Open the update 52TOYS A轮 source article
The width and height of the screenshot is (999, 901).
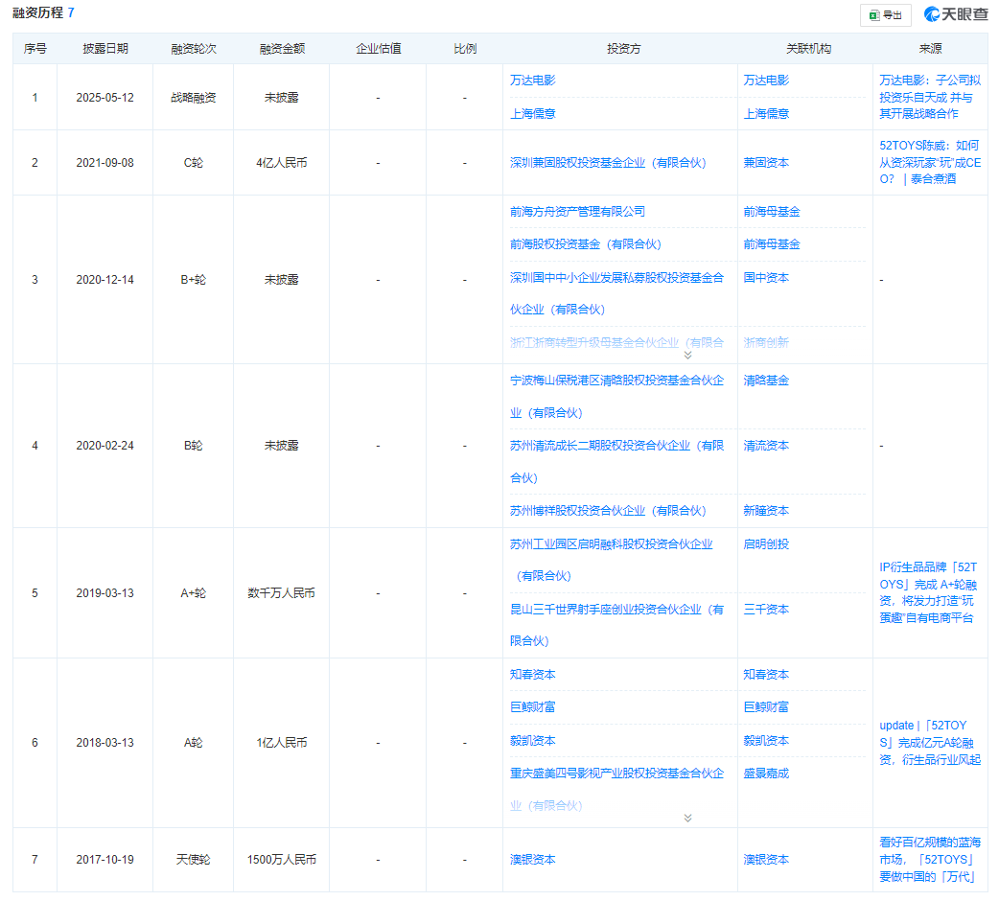(930, 743)
